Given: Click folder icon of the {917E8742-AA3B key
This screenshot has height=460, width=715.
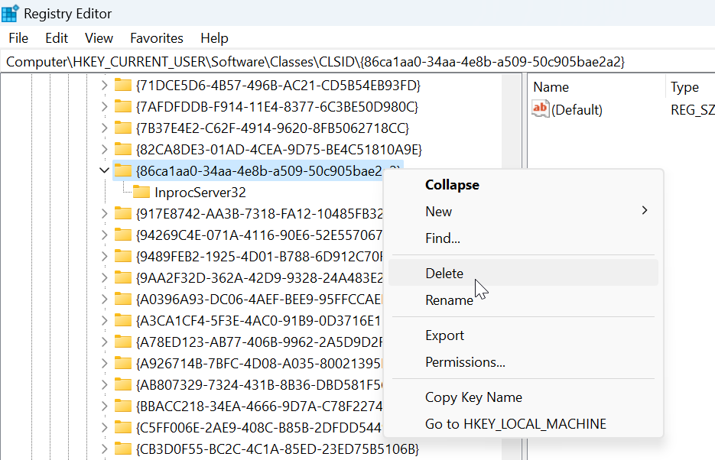Looking at the screenshot, I should coord(122,213).
